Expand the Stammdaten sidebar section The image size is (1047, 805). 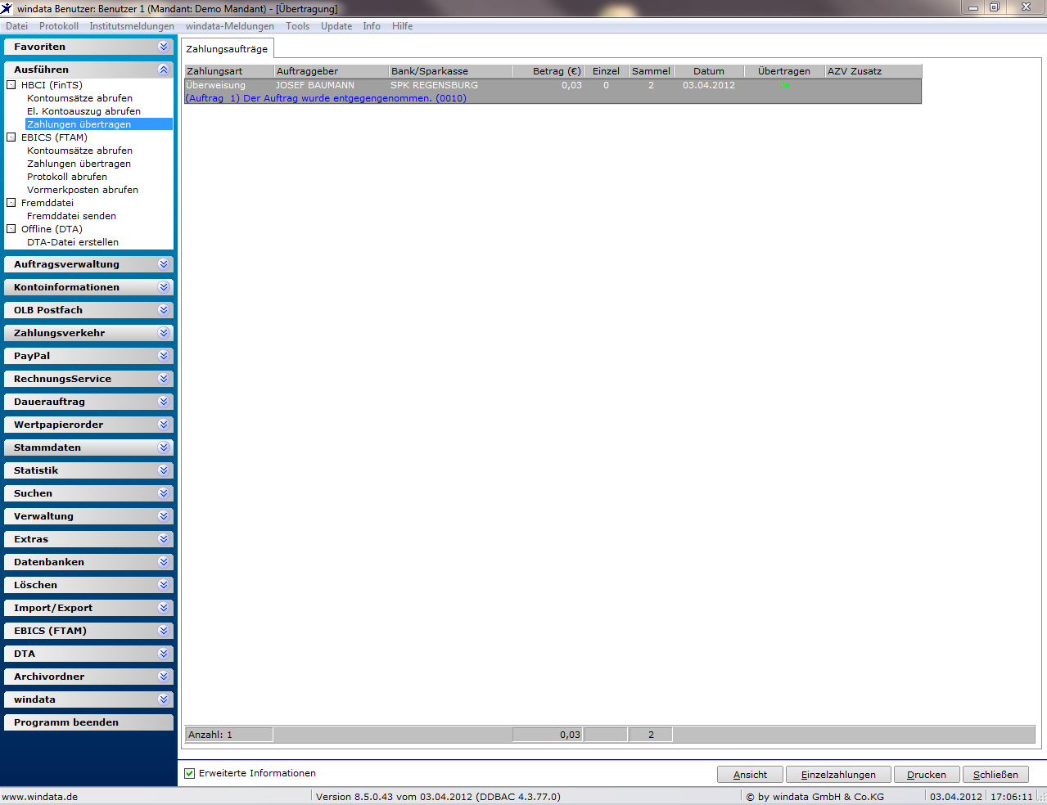pos(88,447)
